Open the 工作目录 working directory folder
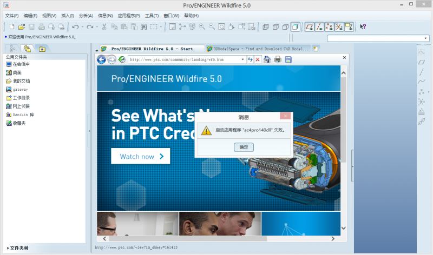The image size is (433, 255). pyautogui.click(x=18, y=98)
